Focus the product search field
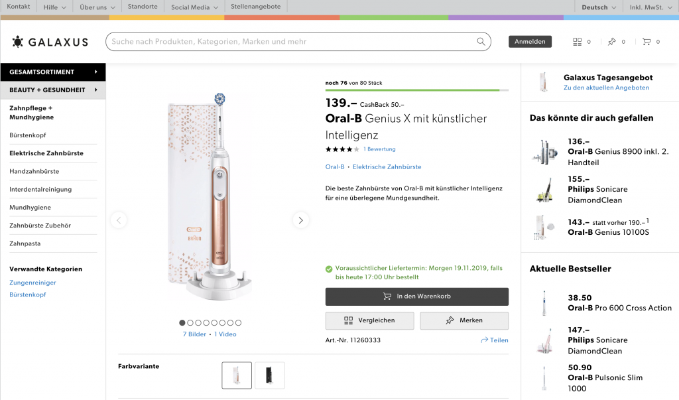This screenshot has height=400, width=679. pos(292,42)
